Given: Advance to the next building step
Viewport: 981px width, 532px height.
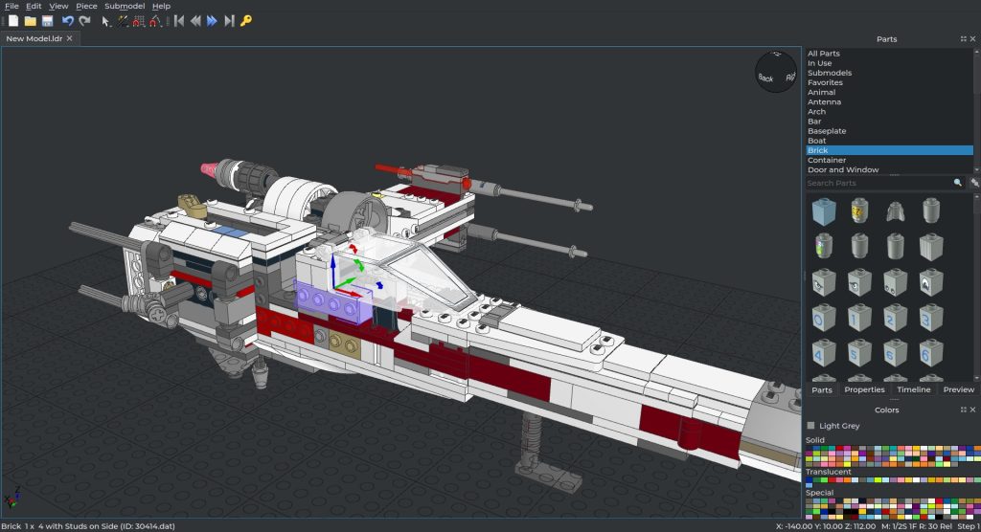Looking at the screenshot, I should click(x=212, y=21).
